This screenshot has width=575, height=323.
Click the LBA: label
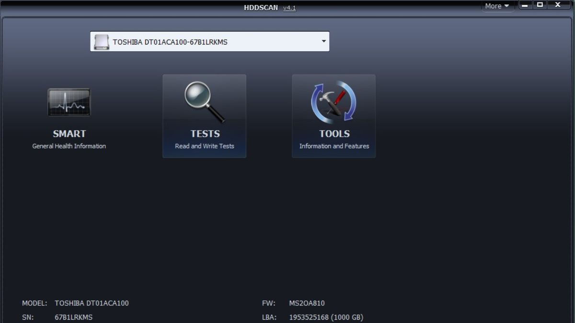click(x=269, y=317)
